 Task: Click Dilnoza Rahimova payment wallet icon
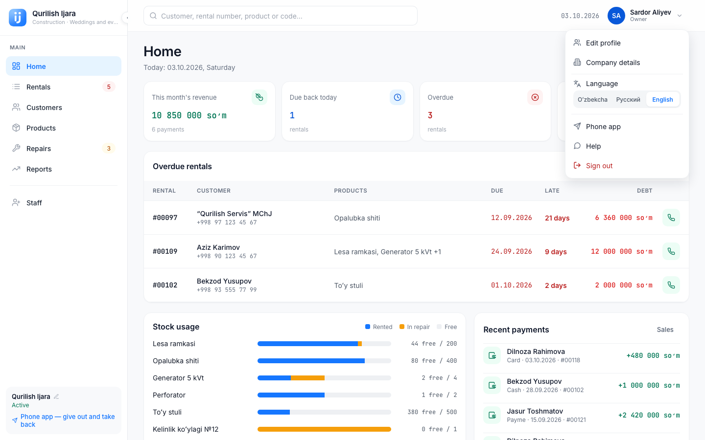tap(492, 355)
